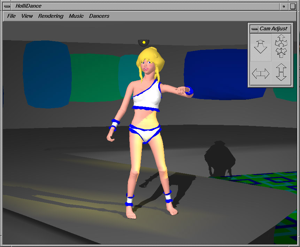Open the Dancers menu

point(99,16)
